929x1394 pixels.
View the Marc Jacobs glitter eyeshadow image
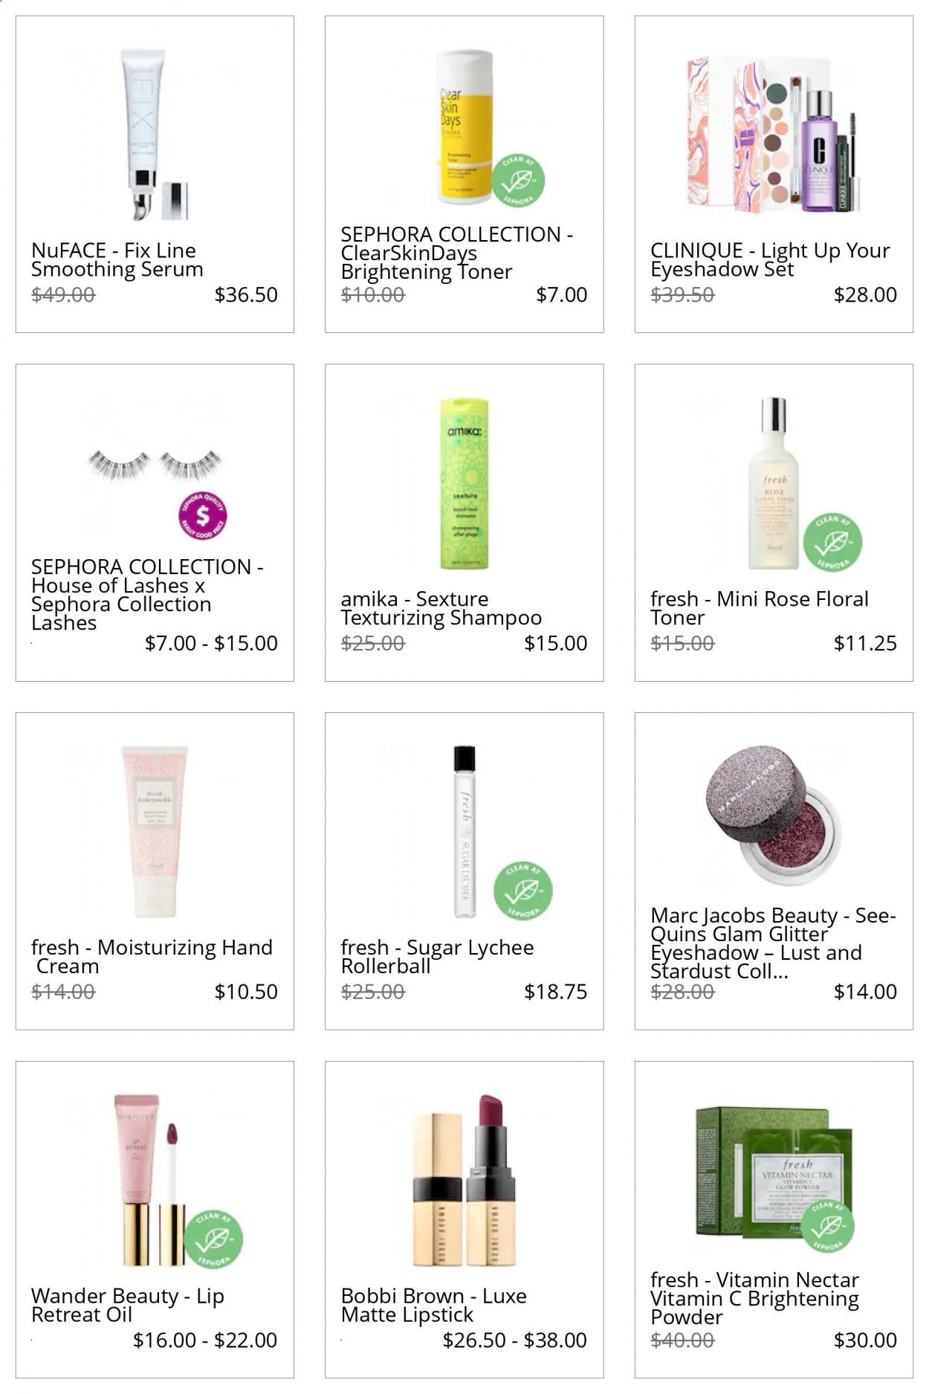coord(773,816)
